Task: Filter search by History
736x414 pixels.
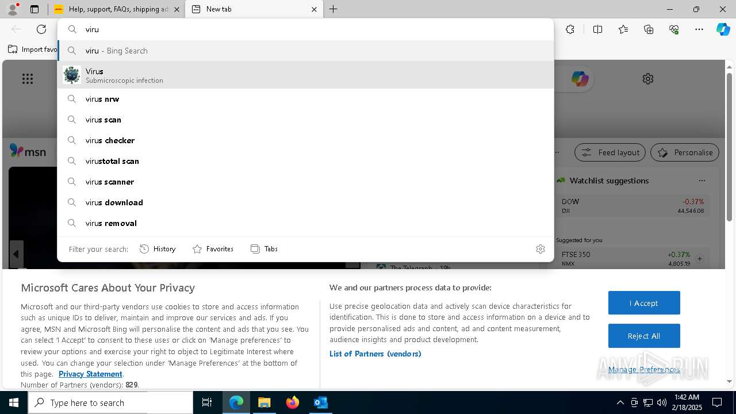Action: tap(158, 249)
